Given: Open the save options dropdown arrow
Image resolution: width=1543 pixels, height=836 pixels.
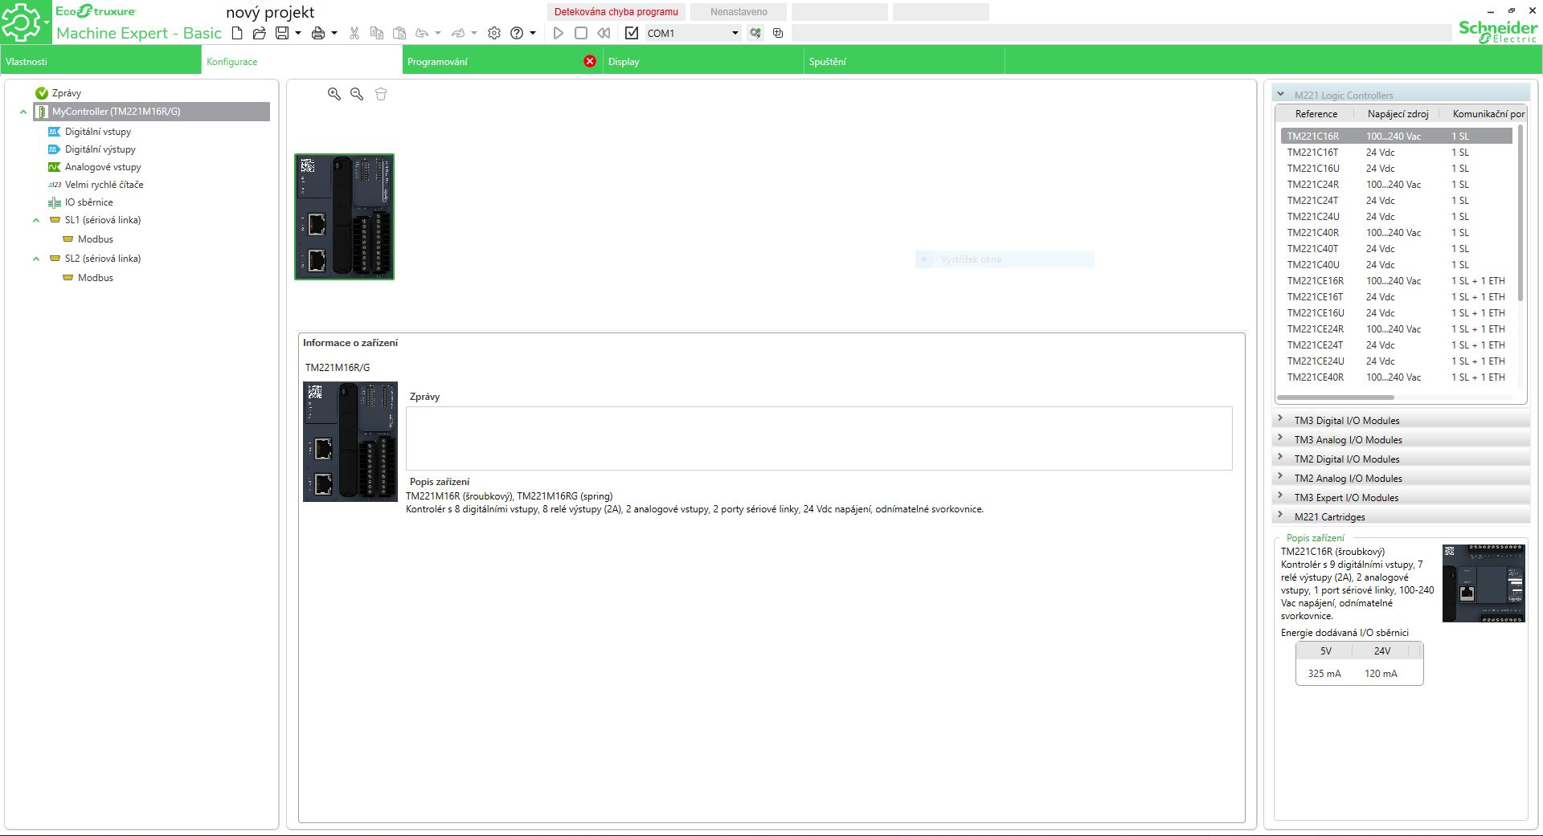Looking at the screenshot, I should click(x=298, y=33).
